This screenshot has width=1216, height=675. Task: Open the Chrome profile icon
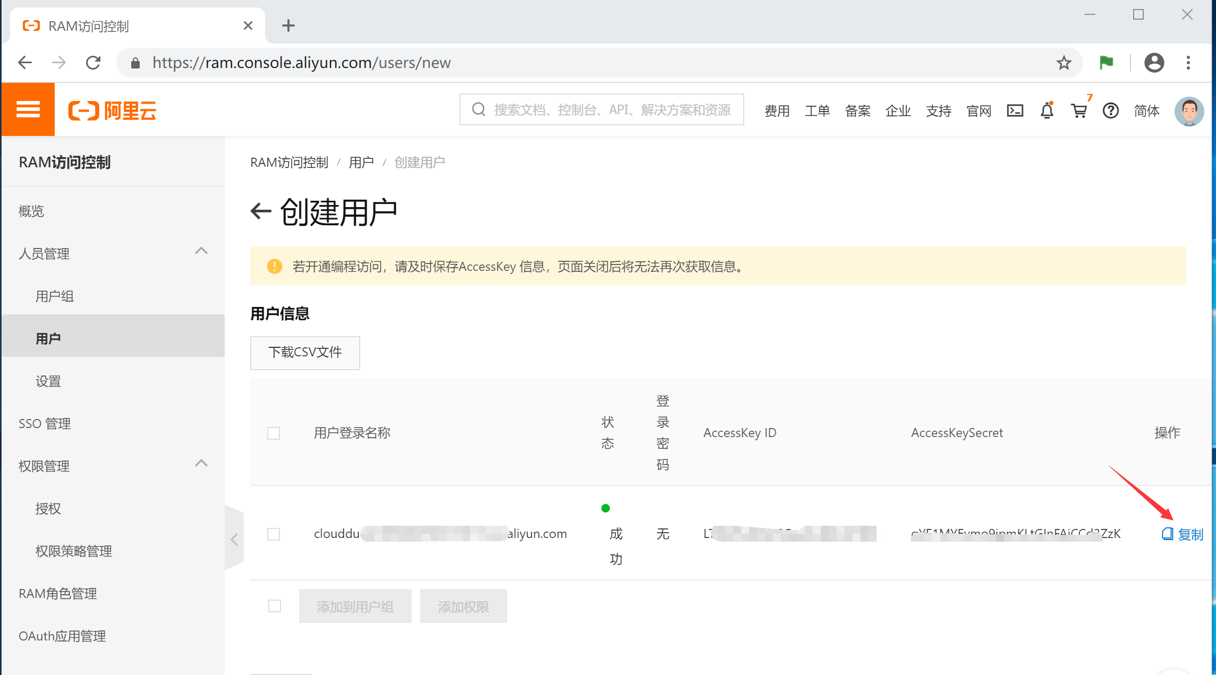1154,63
